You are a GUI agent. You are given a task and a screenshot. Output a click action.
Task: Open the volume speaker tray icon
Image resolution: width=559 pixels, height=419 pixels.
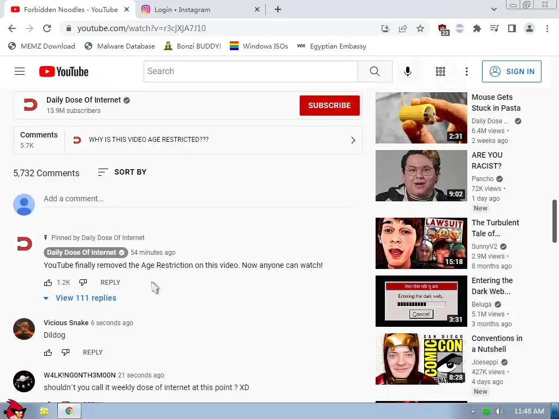(499, 411)
